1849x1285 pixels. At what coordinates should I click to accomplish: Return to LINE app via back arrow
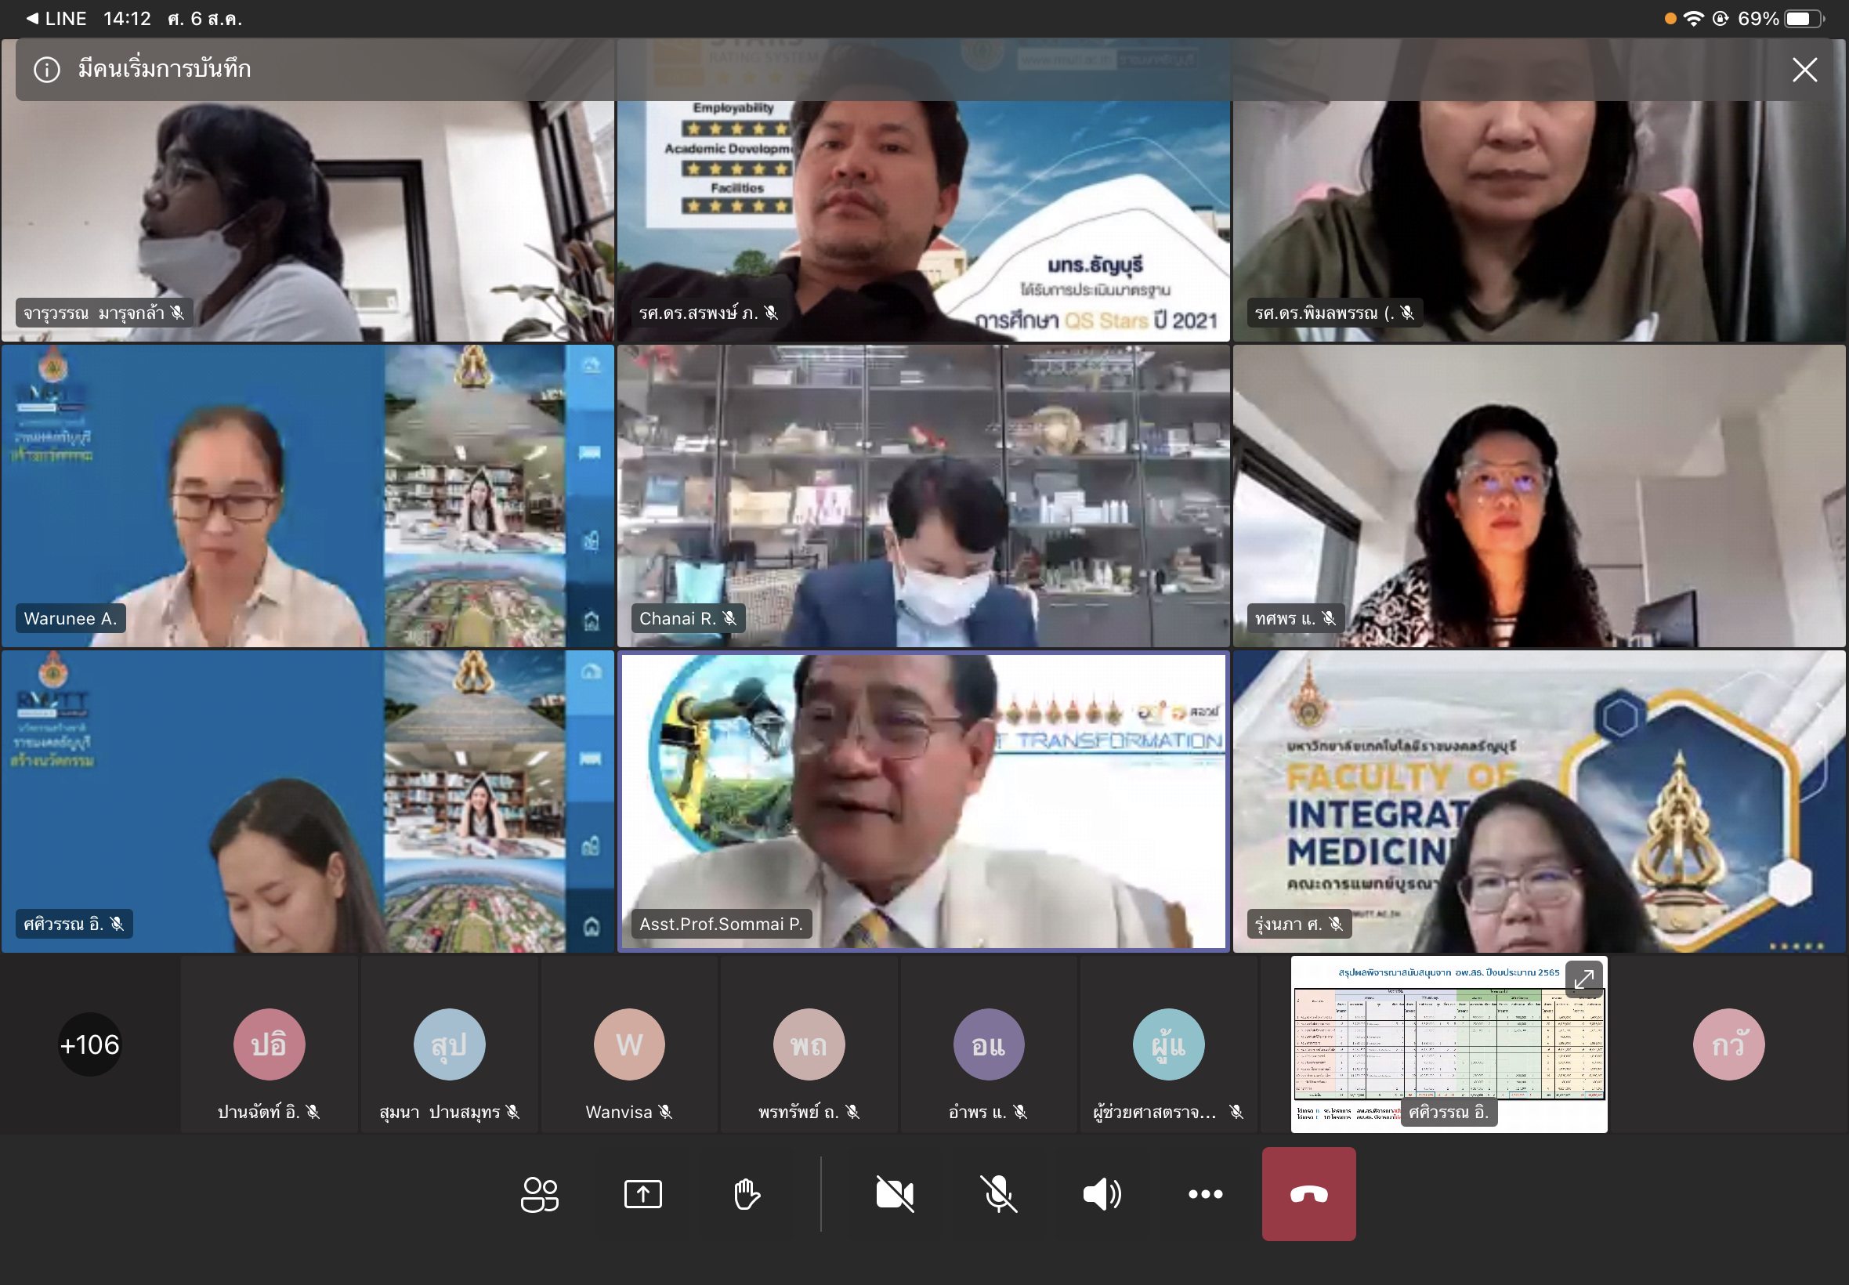click(x=56, y=19)
